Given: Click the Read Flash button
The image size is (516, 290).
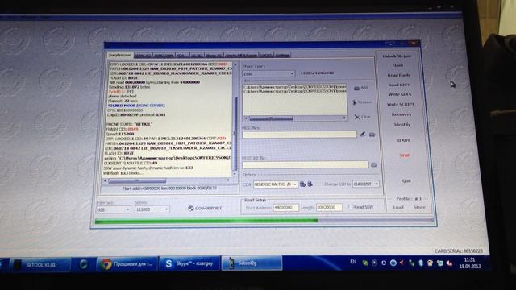Looking at the screenshot, I should pyautogui.click(x=398, y=75).
